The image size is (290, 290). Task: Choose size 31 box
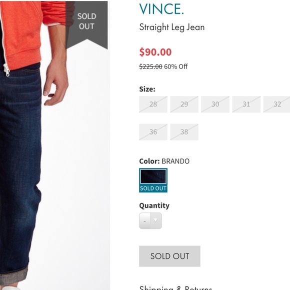(x=246, y=104)
